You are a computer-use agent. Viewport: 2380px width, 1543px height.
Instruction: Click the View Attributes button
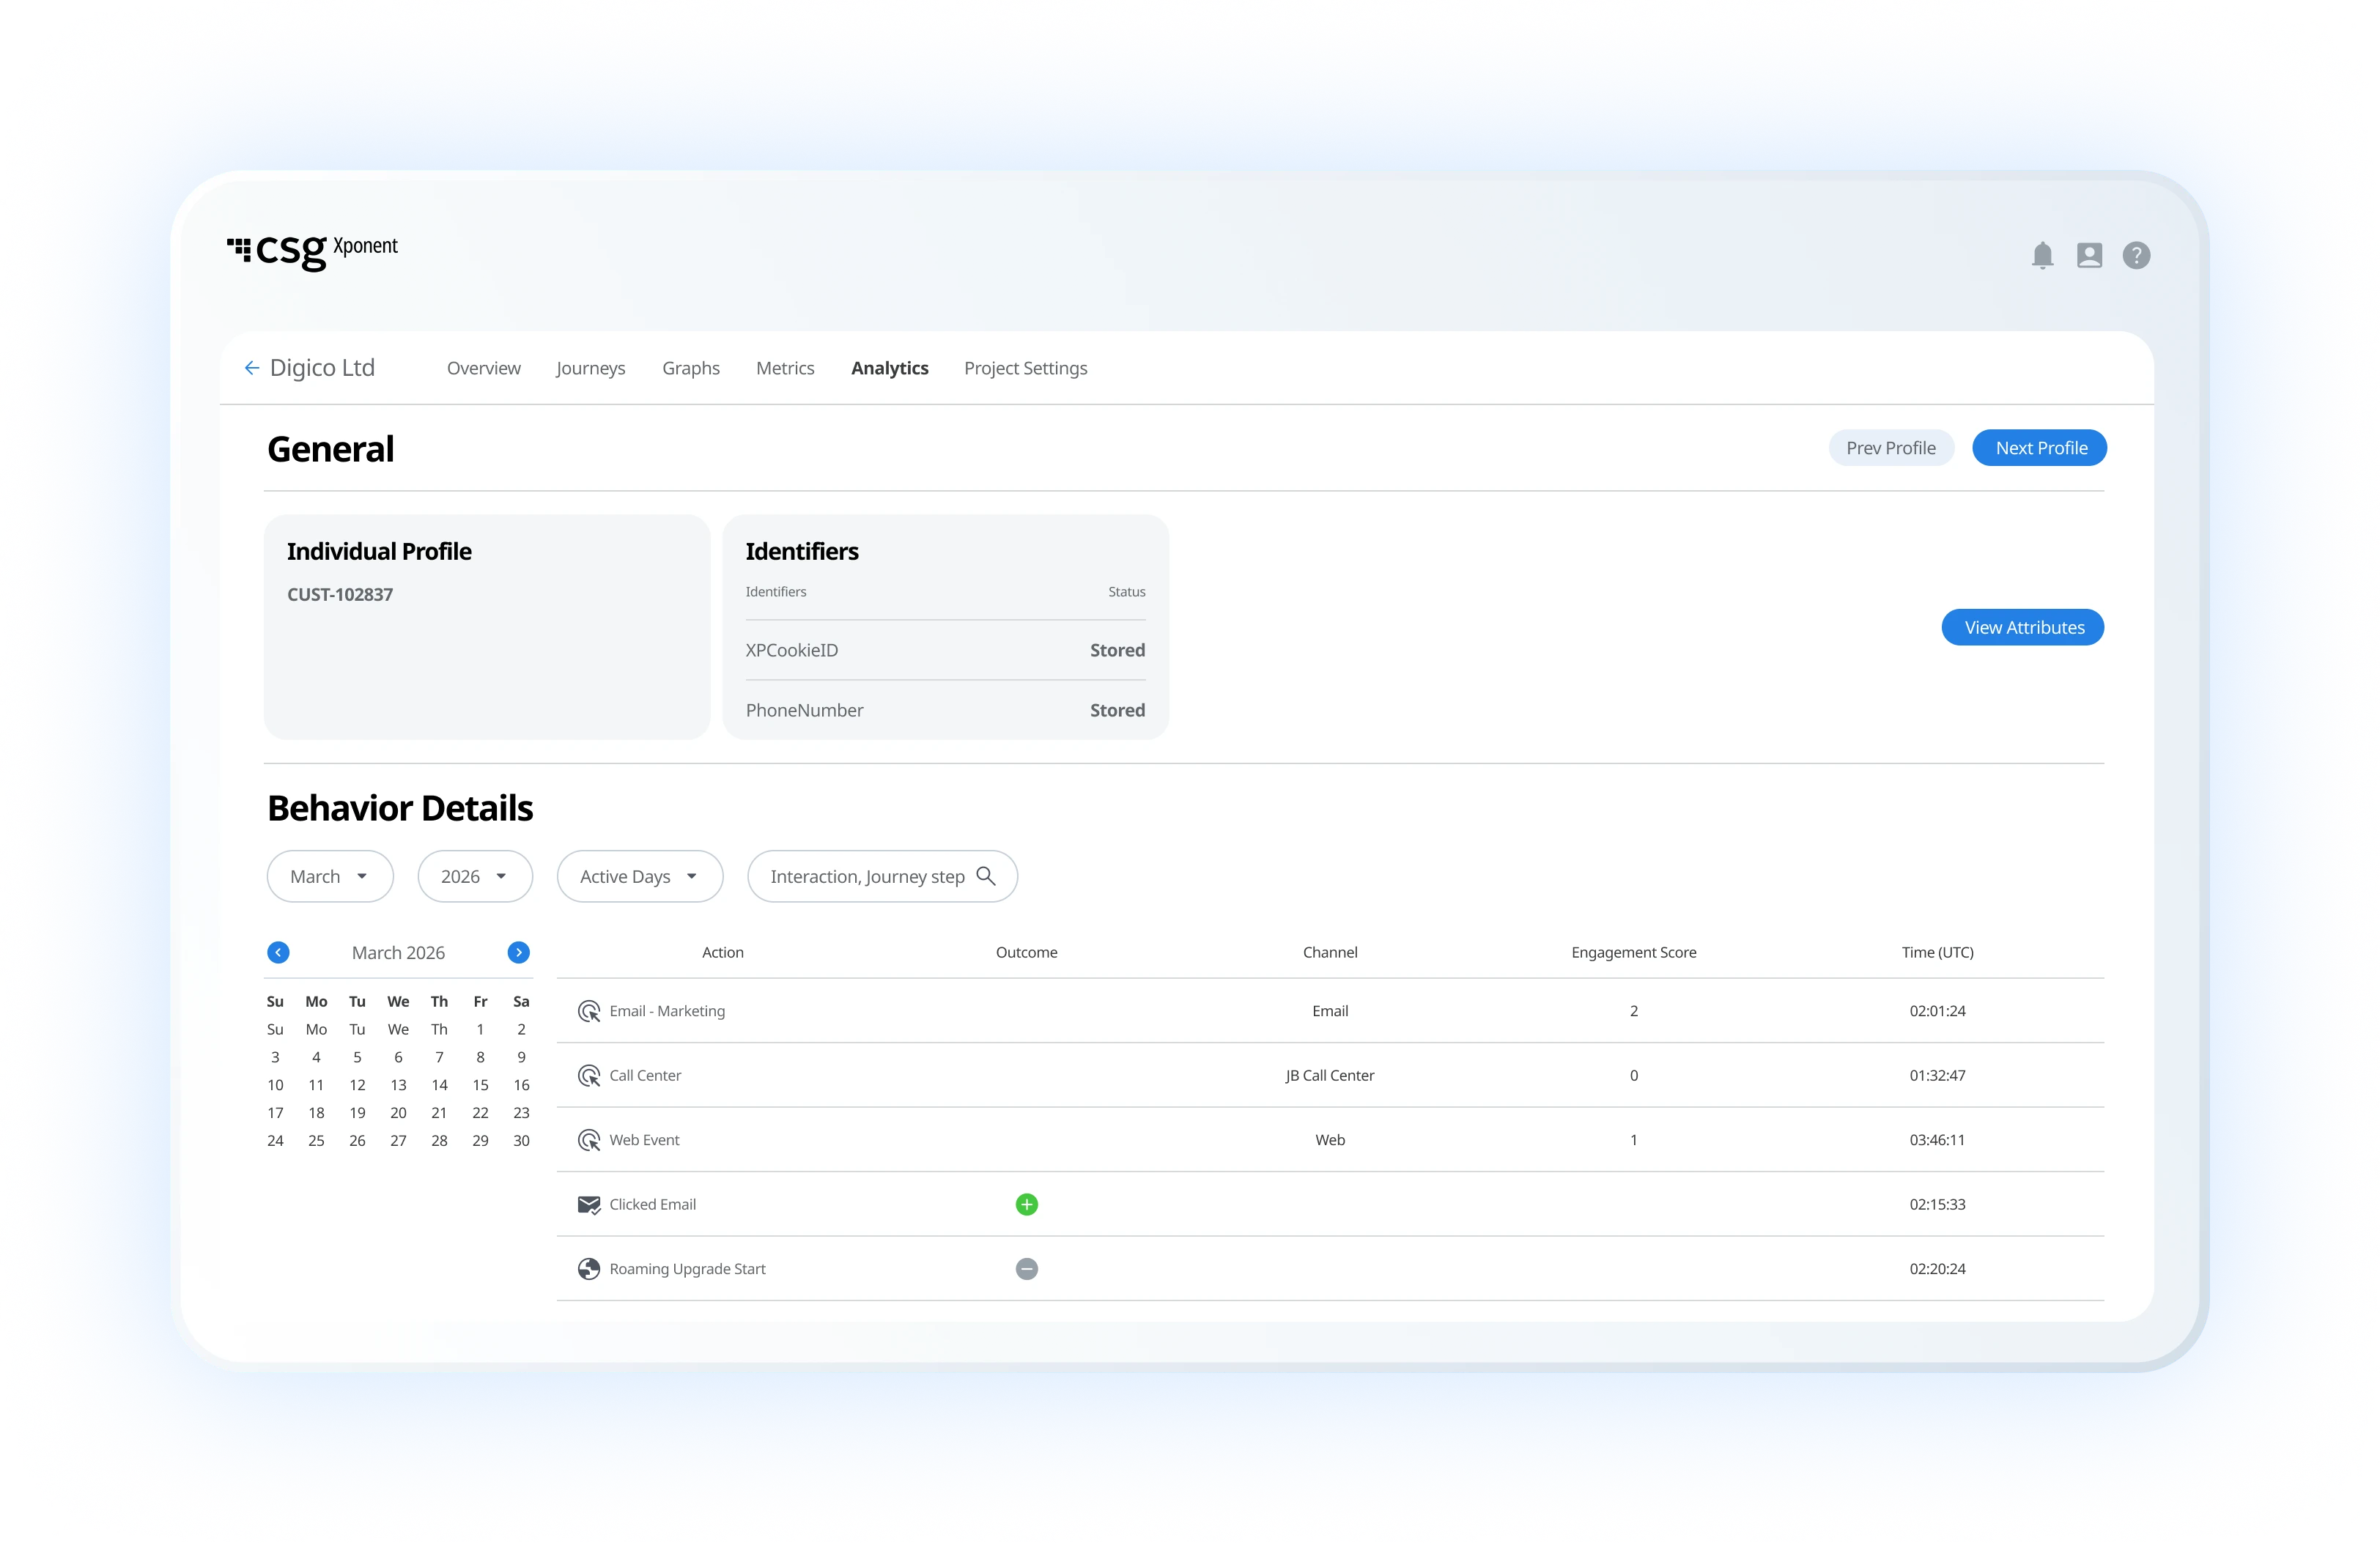(x=2023, y=627)
